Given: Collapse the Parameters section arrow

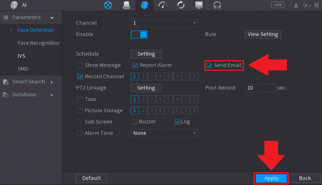Looking at the screenshot, I should (52, 18).
